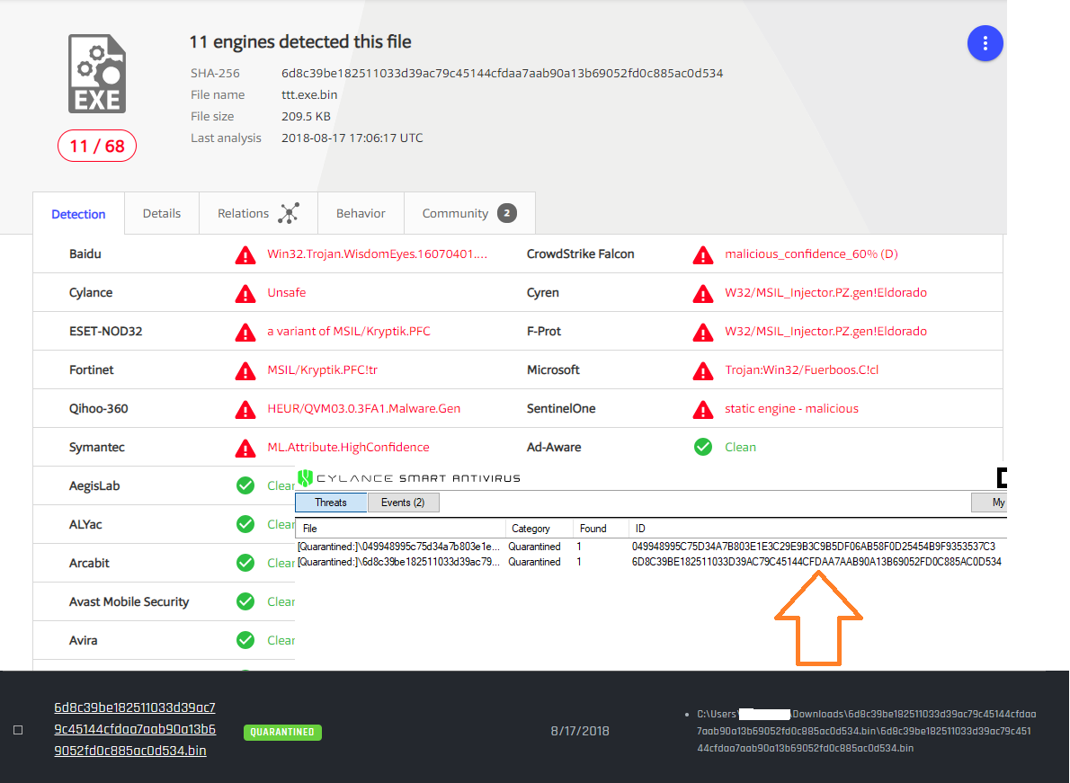This screenshot has height=783, width=1070.
Task: Switch to Events (2) tab in Cylance
Action: 404,503
